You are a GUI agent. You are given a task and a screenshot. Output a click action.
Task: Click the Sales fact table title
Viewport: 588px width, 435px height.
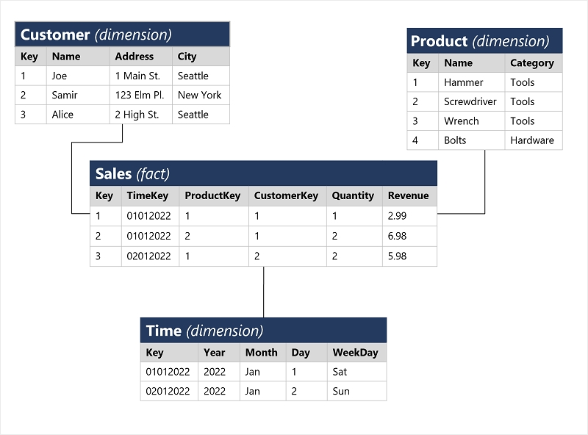coord(132,173)
